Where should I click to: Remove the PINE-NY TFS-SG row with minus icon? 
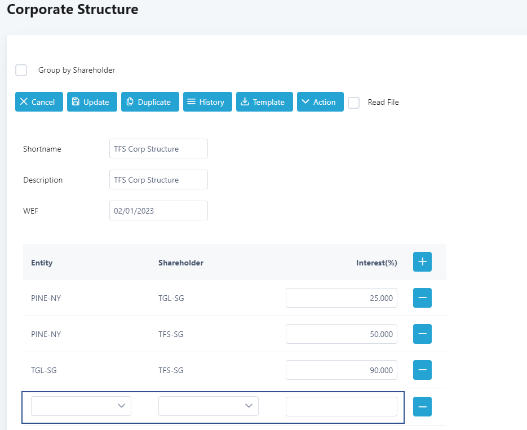[422, 334]
